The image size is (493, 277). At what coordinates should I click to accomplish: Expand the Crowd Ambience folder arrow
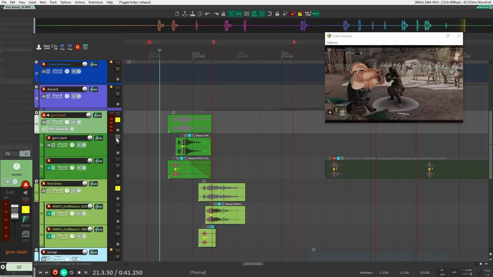[36, 62]
